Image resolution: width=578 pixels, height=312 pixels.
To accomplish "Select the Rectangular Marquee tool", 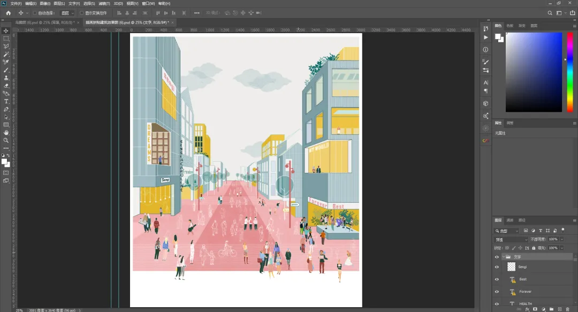I will [6, 39].
